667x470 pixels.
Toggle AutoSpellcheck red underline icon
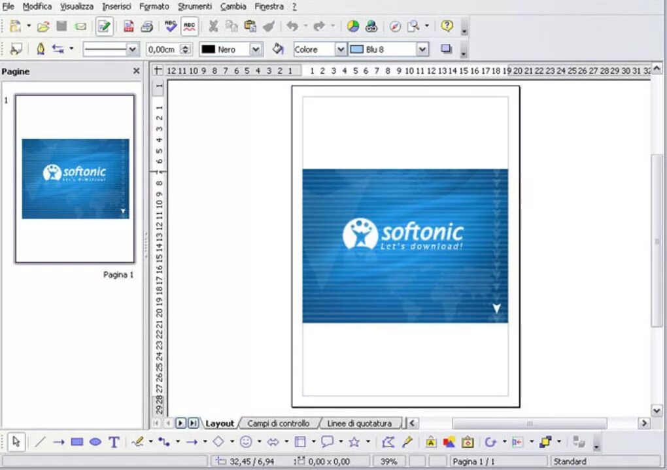pyautogui.click(x=189, y=26)
